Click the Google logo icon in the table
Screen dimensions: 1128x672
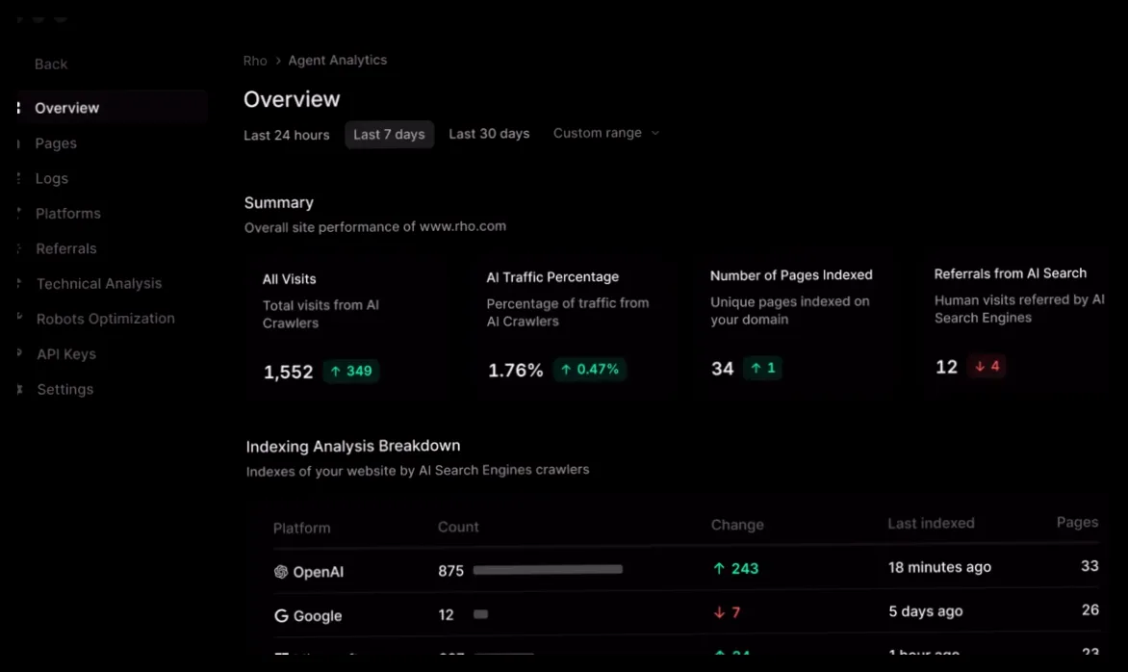click(281, 616)
